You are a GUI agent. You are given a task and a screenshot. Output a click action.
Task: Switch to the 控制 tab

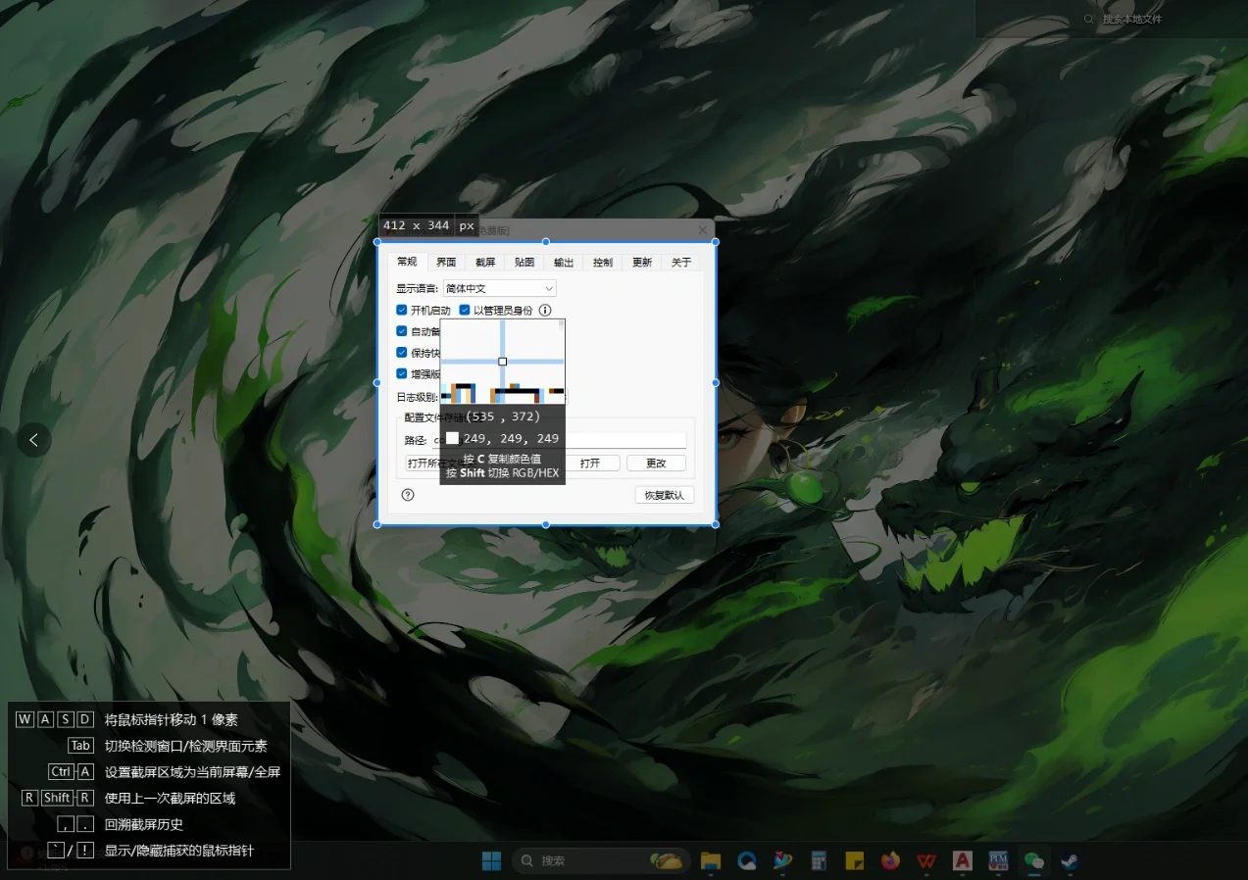click(x=603, y=262)
